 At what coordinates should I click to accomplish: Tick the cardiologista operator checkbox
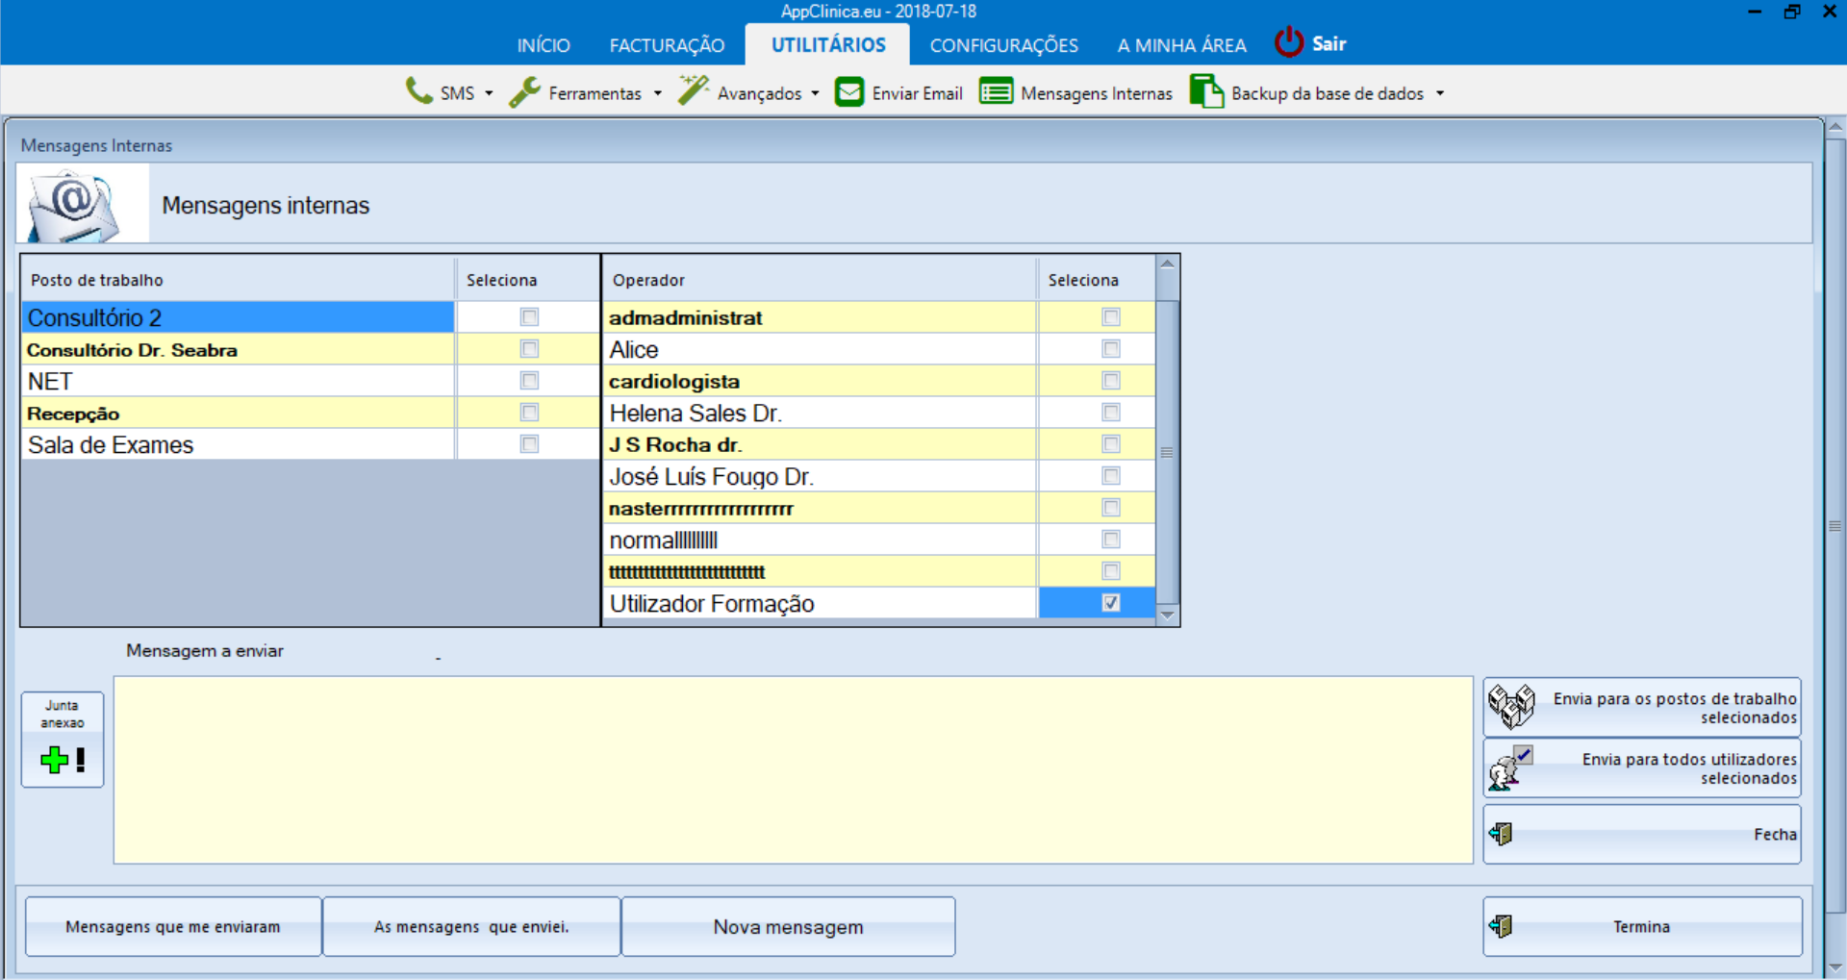point(1111,380)
